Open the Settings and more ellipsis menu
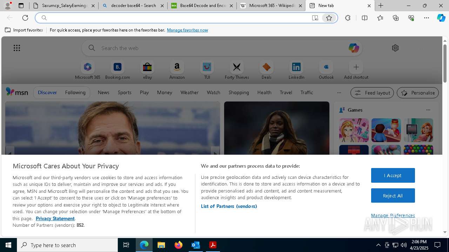 (427, 18)
